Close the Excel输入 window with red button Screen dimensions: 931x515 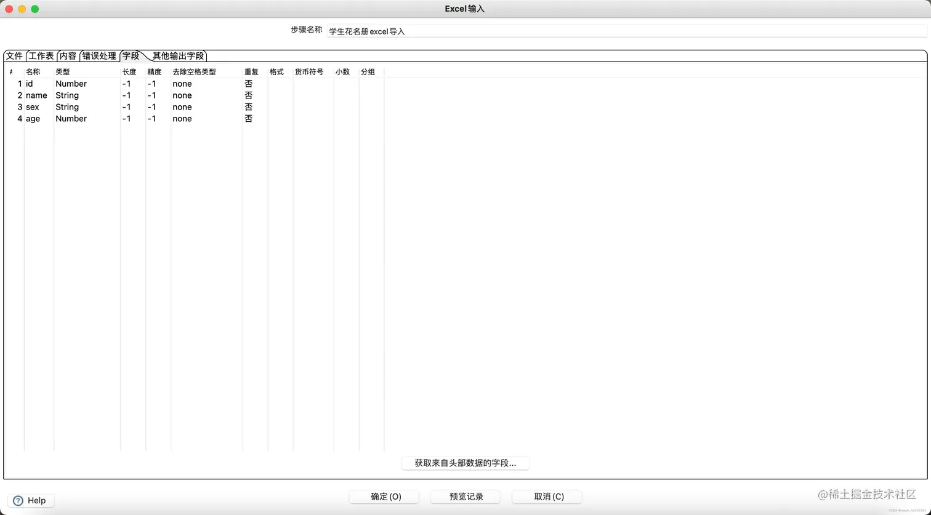[9, 9]
